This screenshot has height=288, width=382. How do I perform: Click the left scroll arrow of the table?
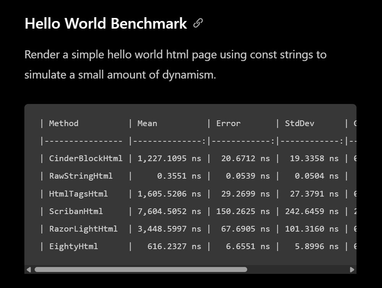[x=29, y=270]
